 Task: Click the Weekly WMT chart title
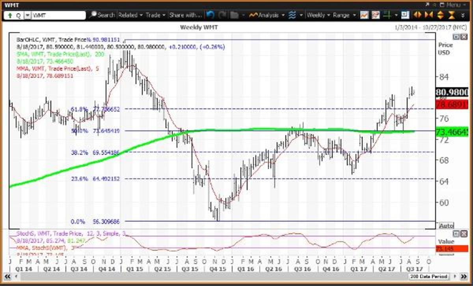pyautogui.click(x=199, y=27)
